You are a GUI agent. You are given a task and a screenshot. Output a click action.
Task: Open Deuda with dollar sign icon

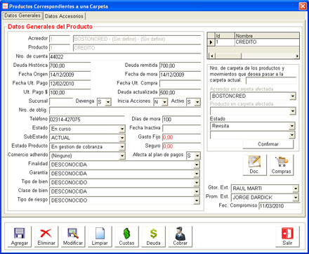[153, 236]
